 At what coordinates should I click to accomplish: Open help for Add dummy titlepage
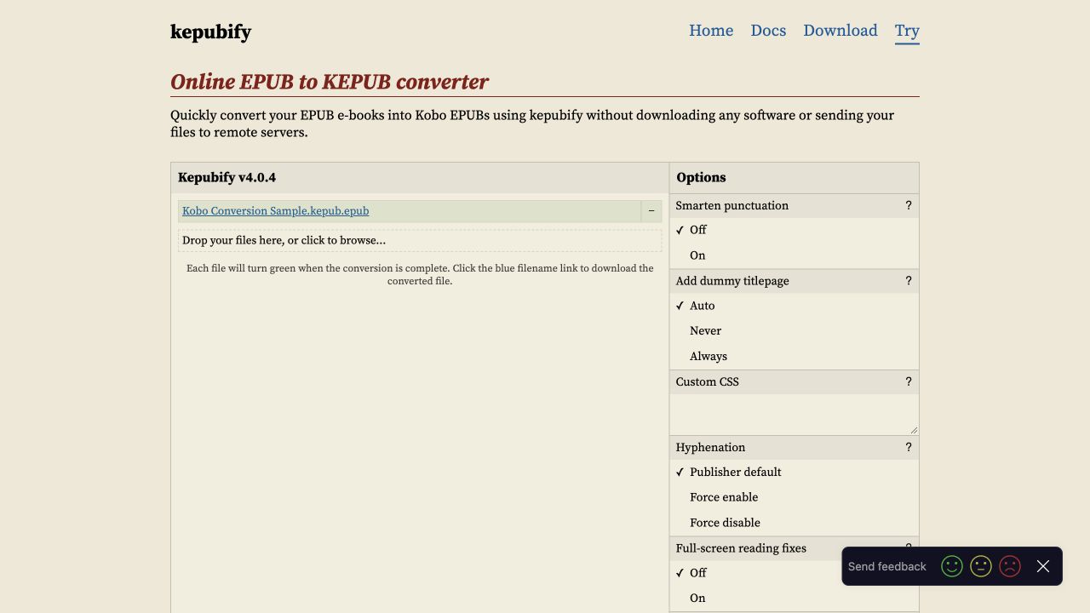pyautogui.click(x=909, y=281)
